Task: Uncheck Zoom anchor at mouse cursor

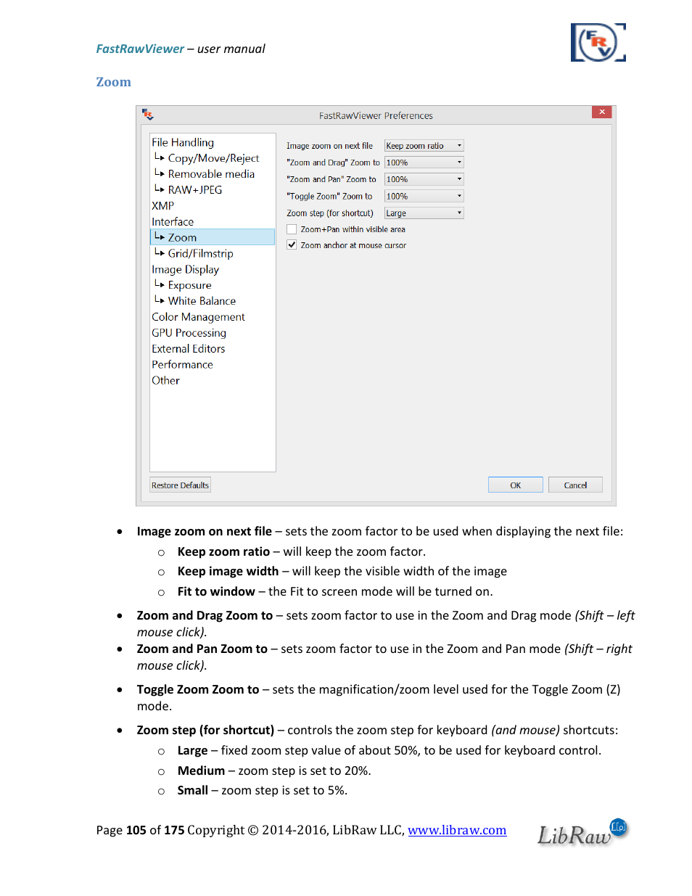Action: [292, 245]
